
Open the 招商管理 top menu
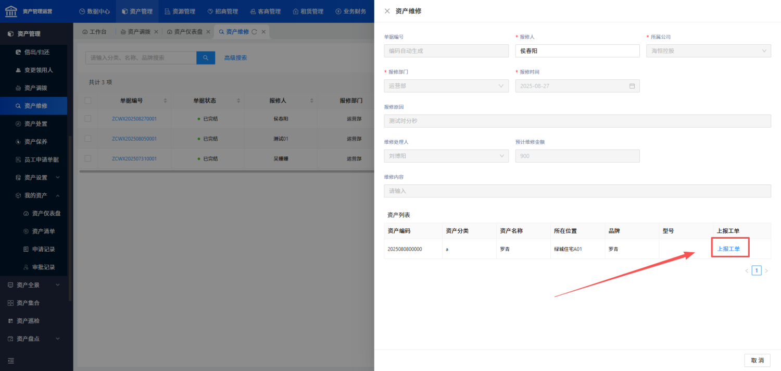(x=222, y=11)
